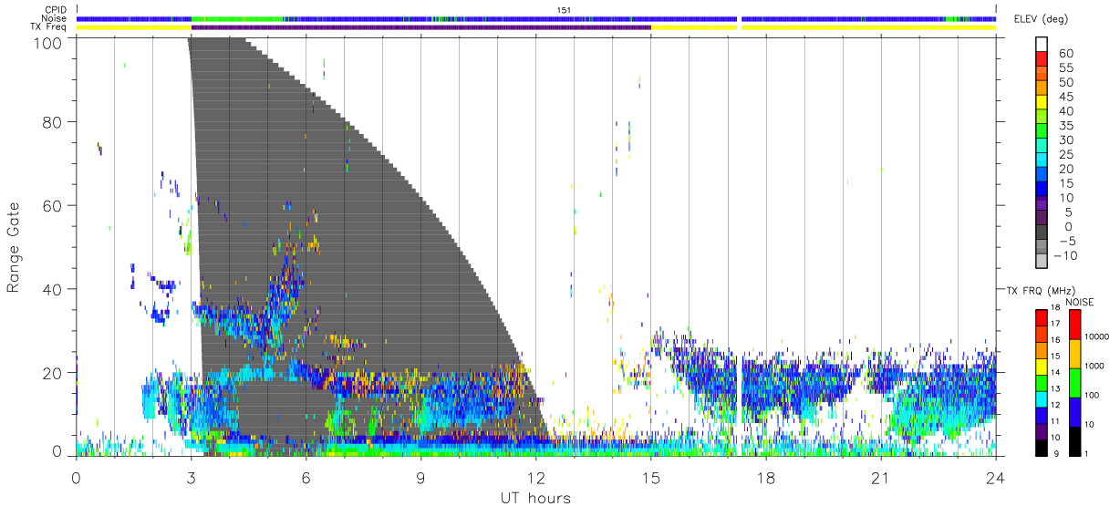Pick the cyan swatch on TX FRQ bar
Viewport: 1120px width, 517px height.
(1042, 398)
